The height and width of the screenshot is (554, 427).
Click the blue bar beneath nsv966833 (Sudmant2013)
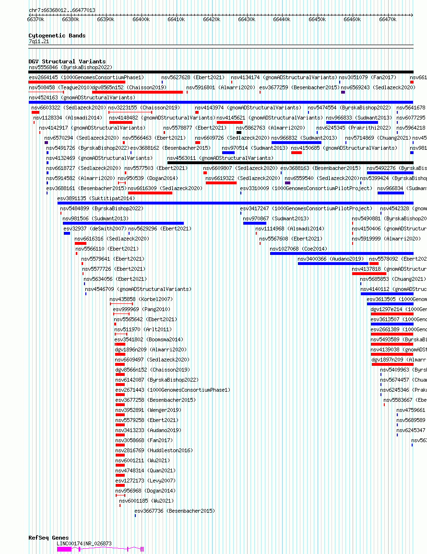[x=352, y=122]
